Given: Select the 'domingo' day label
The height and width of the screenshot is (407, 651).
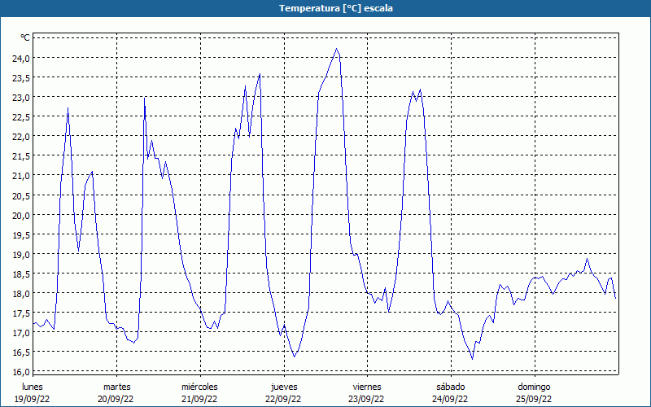Looking at the screenshot, I should coord(534,387).
